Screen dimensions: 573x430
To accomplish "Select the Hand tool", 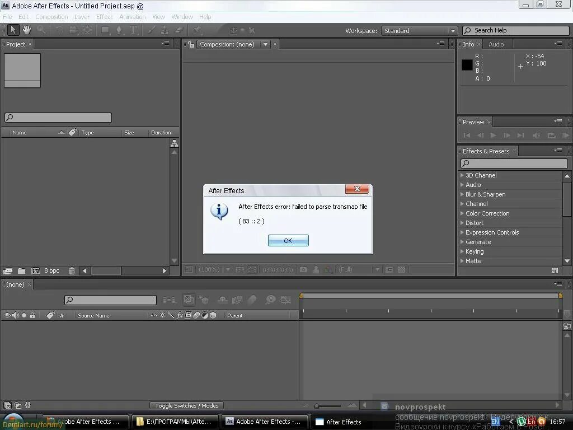I will click(27, 30).
